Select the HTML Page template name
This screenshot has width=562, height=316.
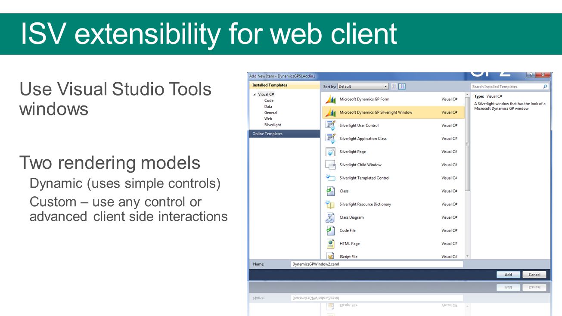(x=350, y=244)
